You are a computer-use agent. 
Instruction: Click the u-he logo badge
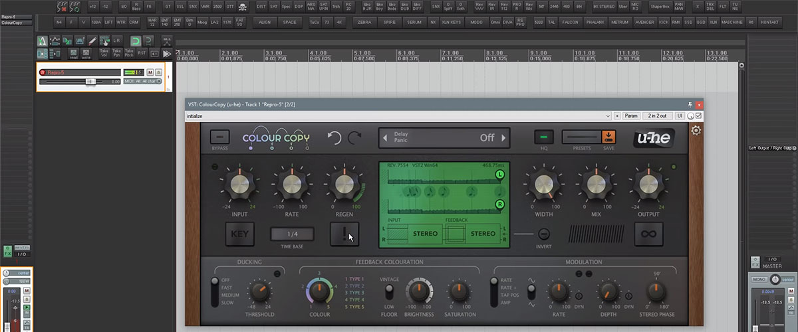pyautogui.click(x=654, y=138)
